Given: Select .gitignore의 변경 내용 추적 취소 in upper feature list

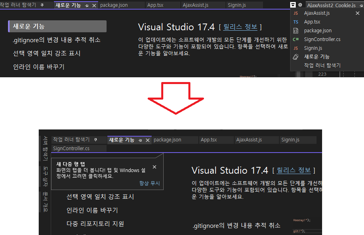Looking at the screenshot, I should point(57,40).
